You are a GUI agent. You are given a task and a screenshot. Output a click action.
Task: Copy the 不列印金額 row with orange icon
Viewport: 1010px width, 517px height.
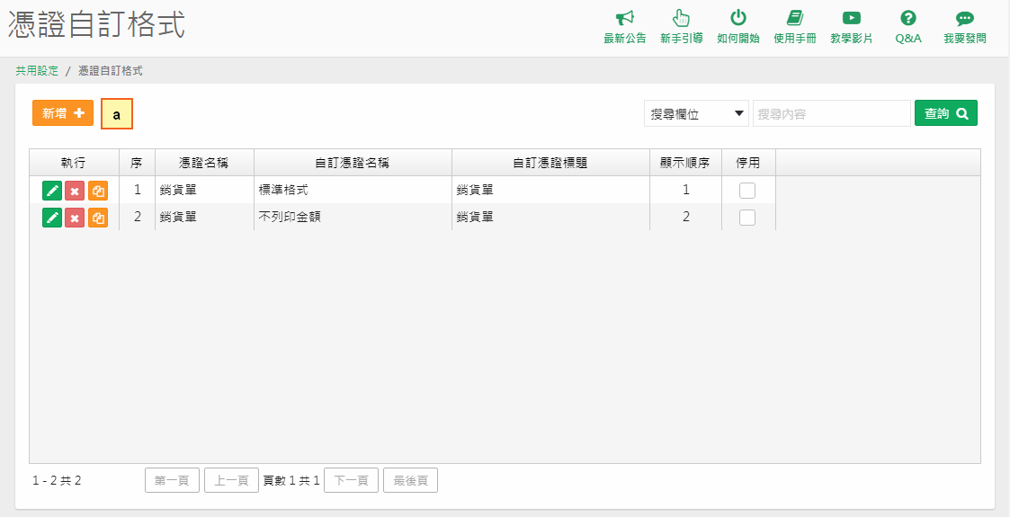pyautogui.click(x=98, y=218)
